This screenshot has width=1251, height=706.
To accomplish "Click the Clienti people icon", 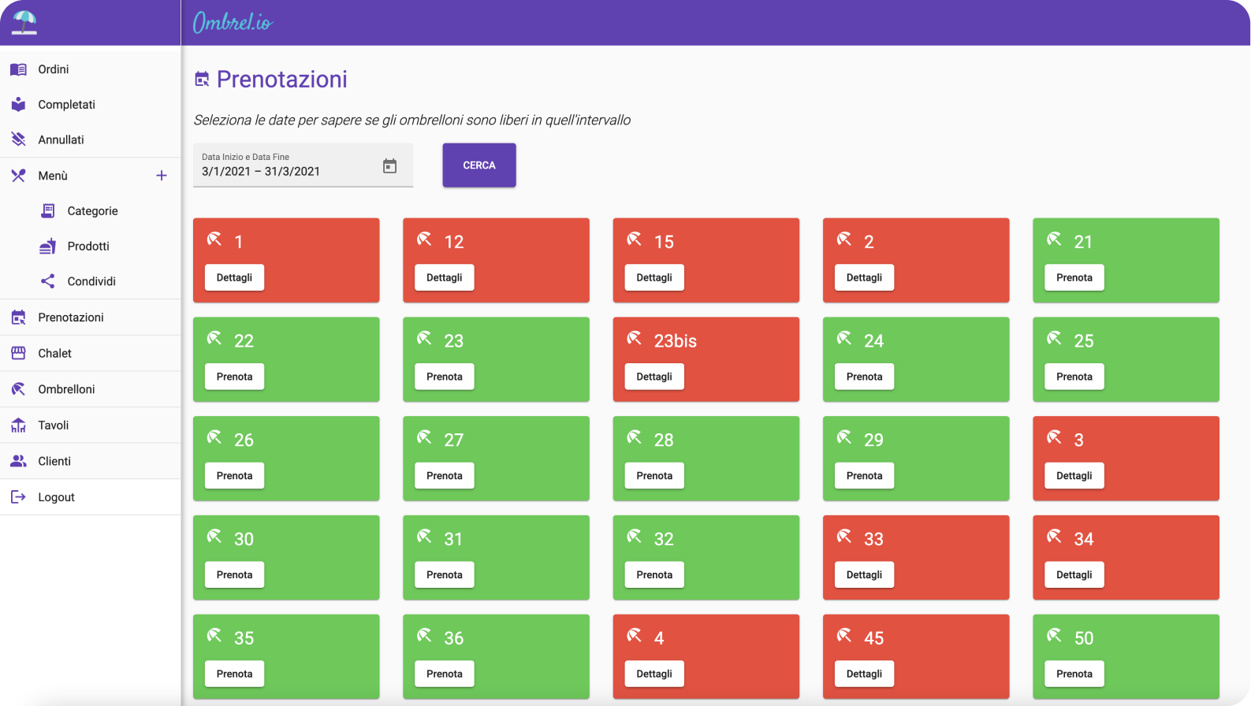I will (x=18, y=461).
